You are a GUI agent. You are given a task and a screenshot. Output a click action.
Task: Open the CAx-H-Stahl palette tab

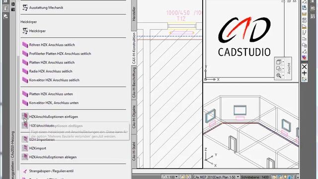134,151
